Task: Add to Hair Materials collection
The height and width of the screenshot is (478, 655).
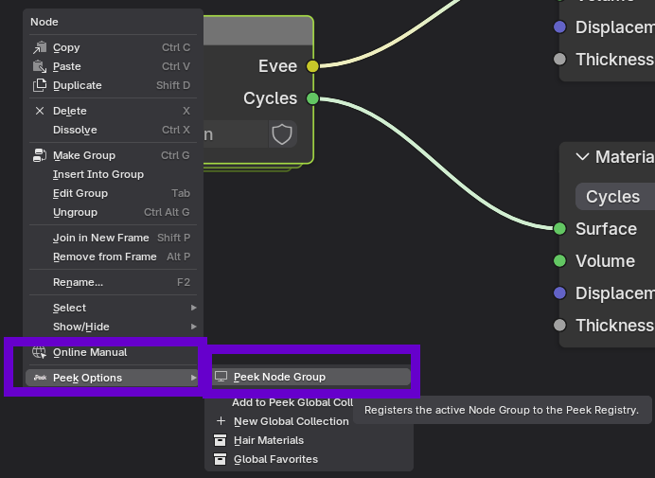Action: coord(311,440)
